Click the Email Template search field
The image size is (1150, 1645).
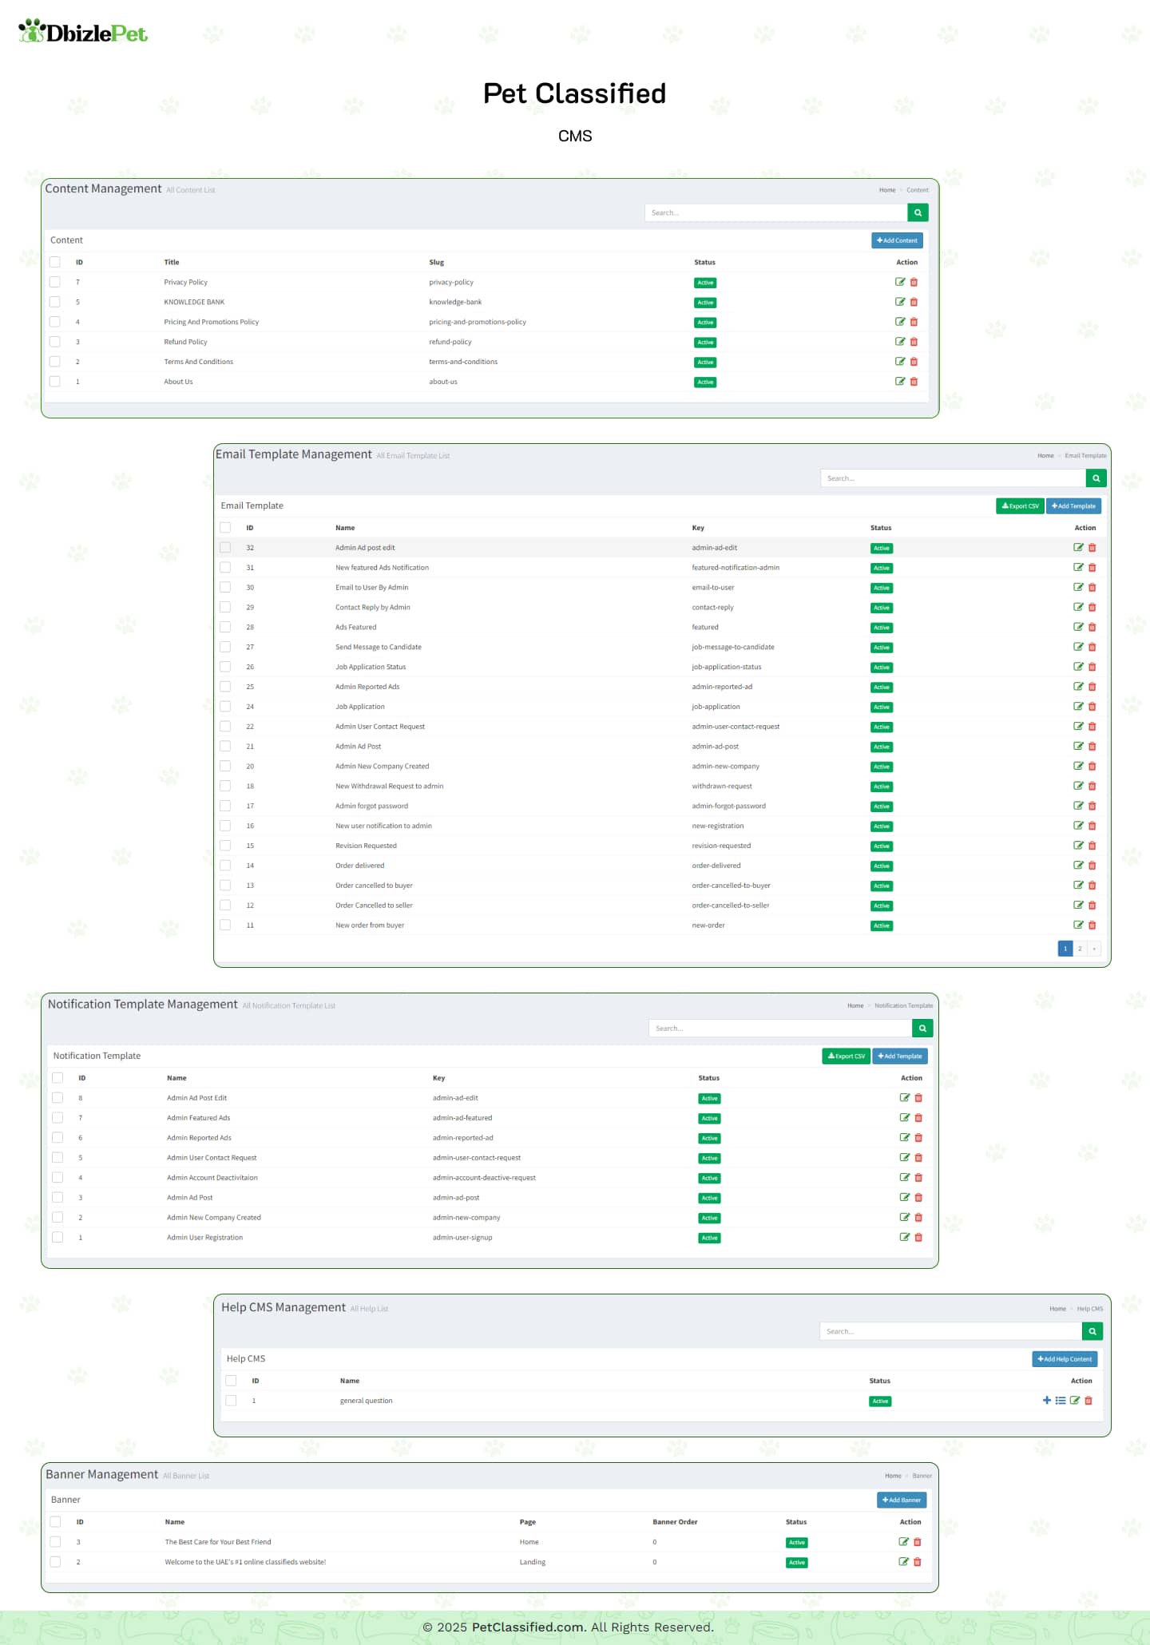click(x=954, y=478)
